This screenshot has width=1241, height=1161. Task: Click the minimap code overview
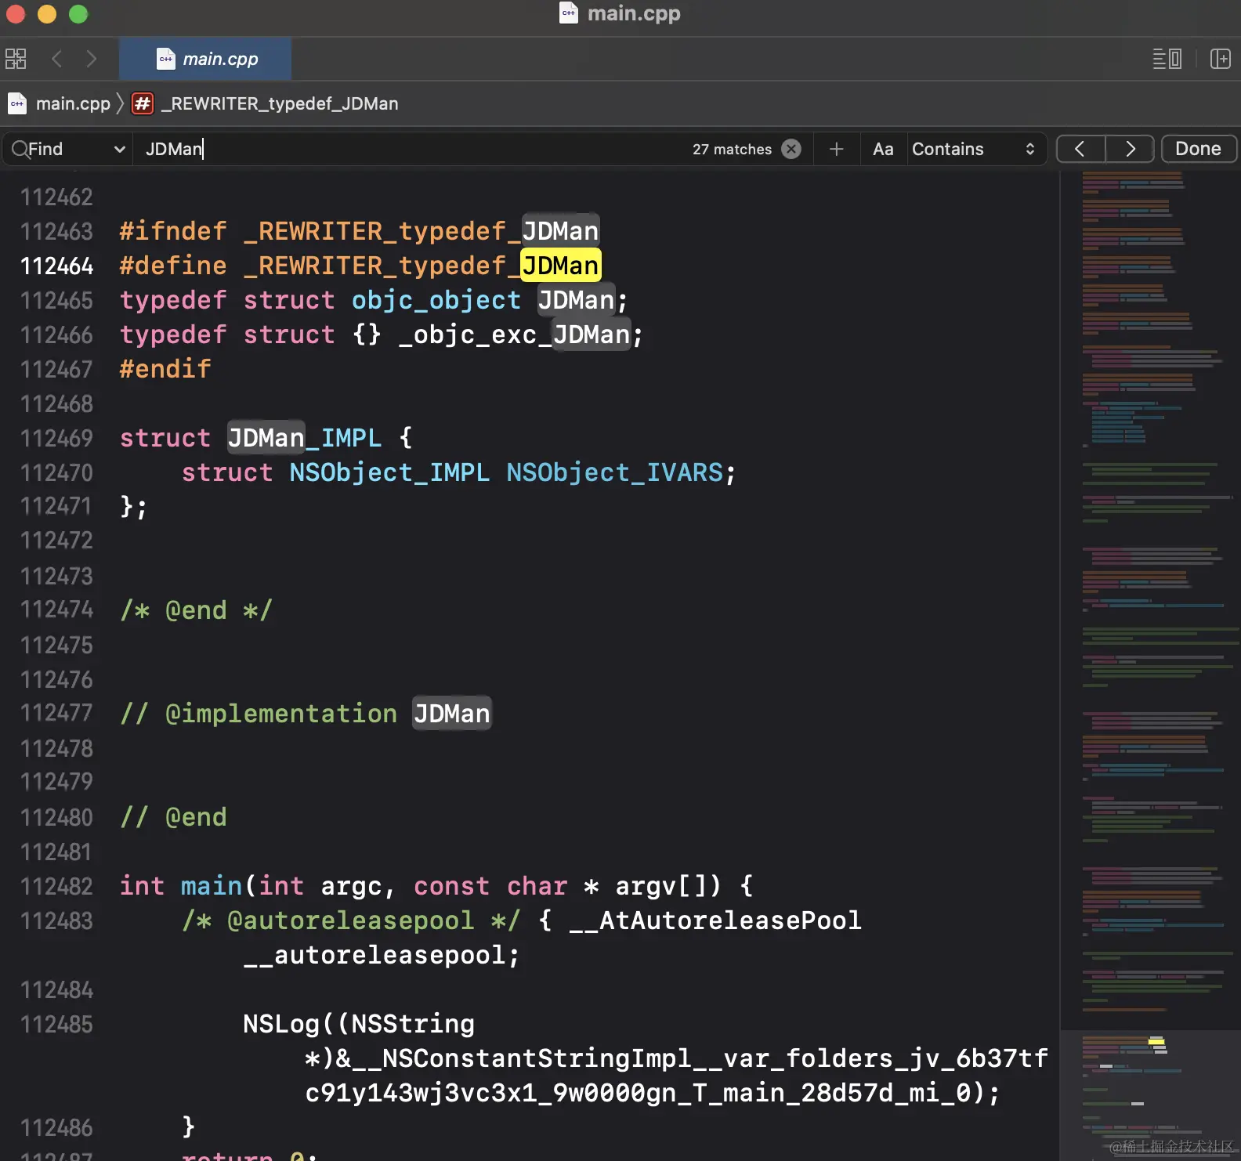pyautogui.click(x=1150, y=666)
